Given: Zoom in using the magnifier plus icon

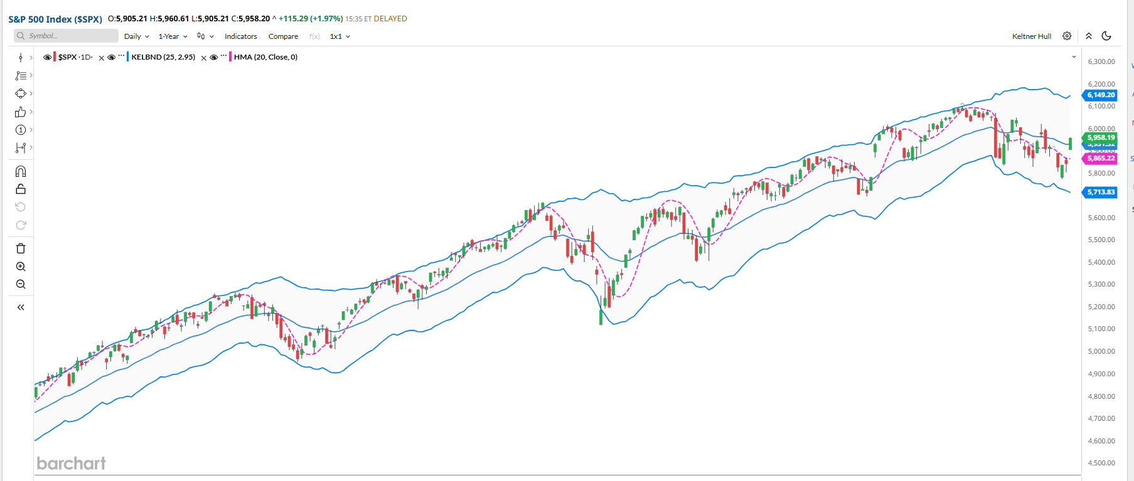Looking at the screenshot, I should (x=21, y=267).
